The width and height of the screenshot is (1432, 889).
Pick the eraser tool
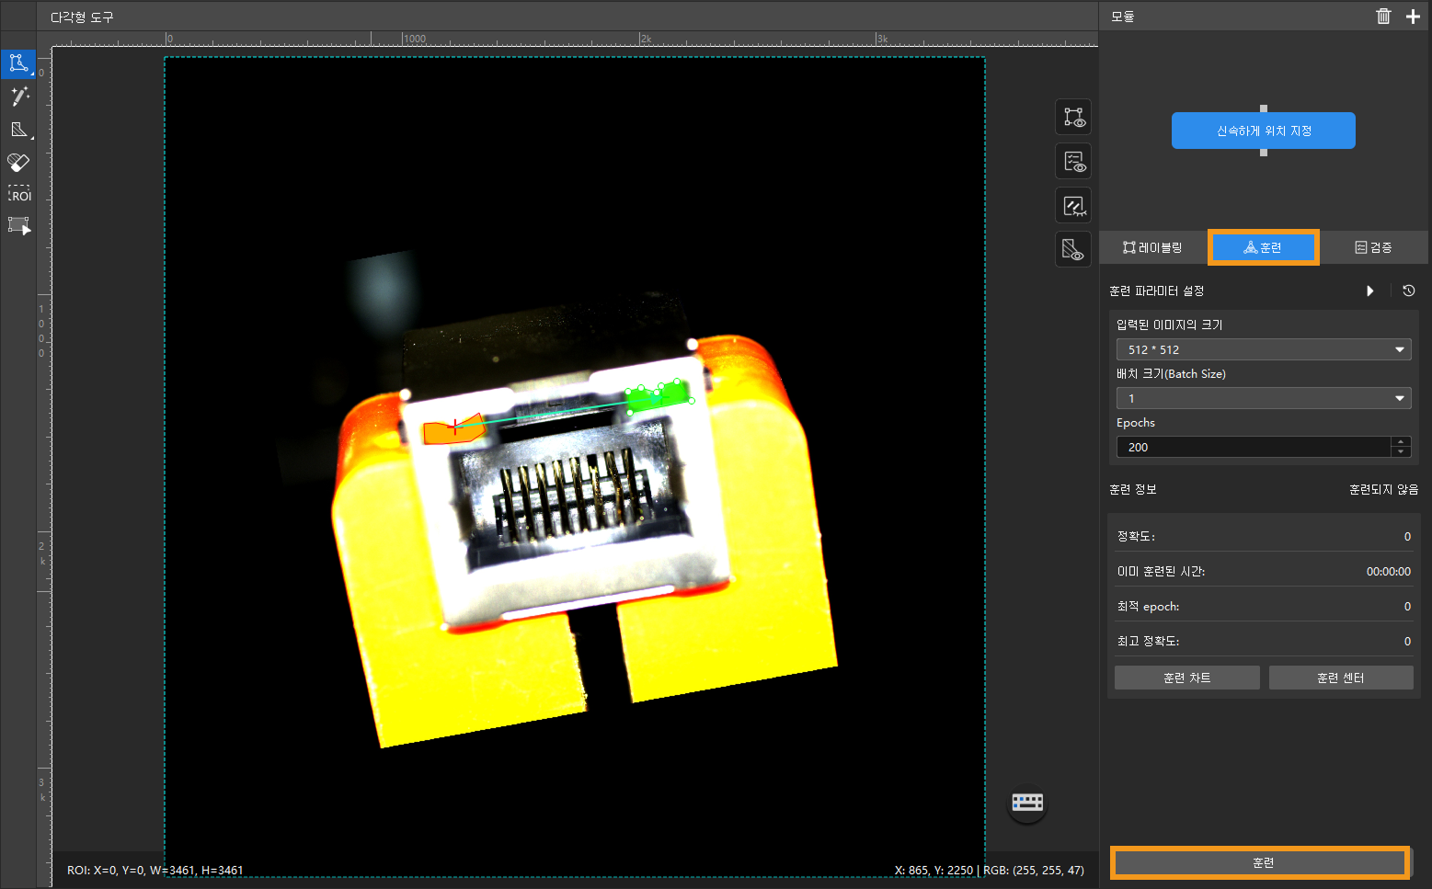coord(18,163)
